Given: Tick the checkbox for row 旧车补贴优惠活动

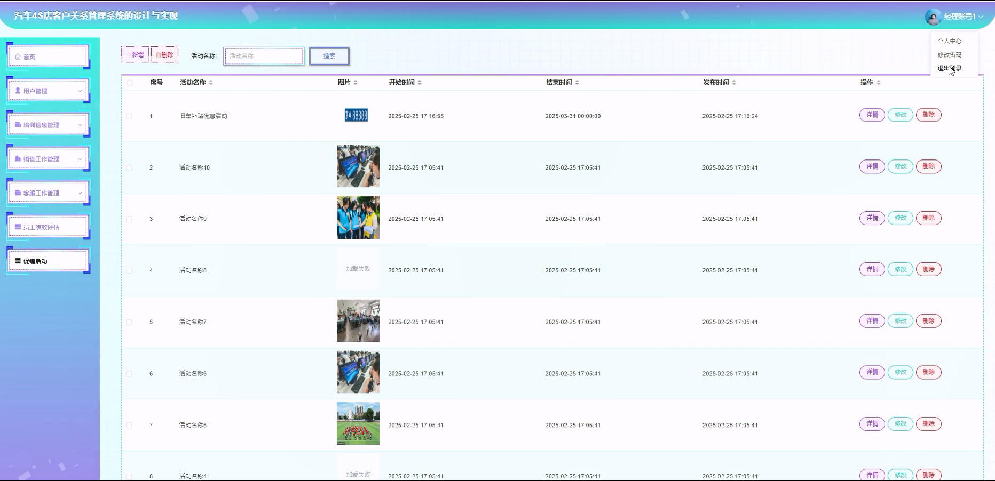Looking at the screenshot, I should (x=129, y=116).
